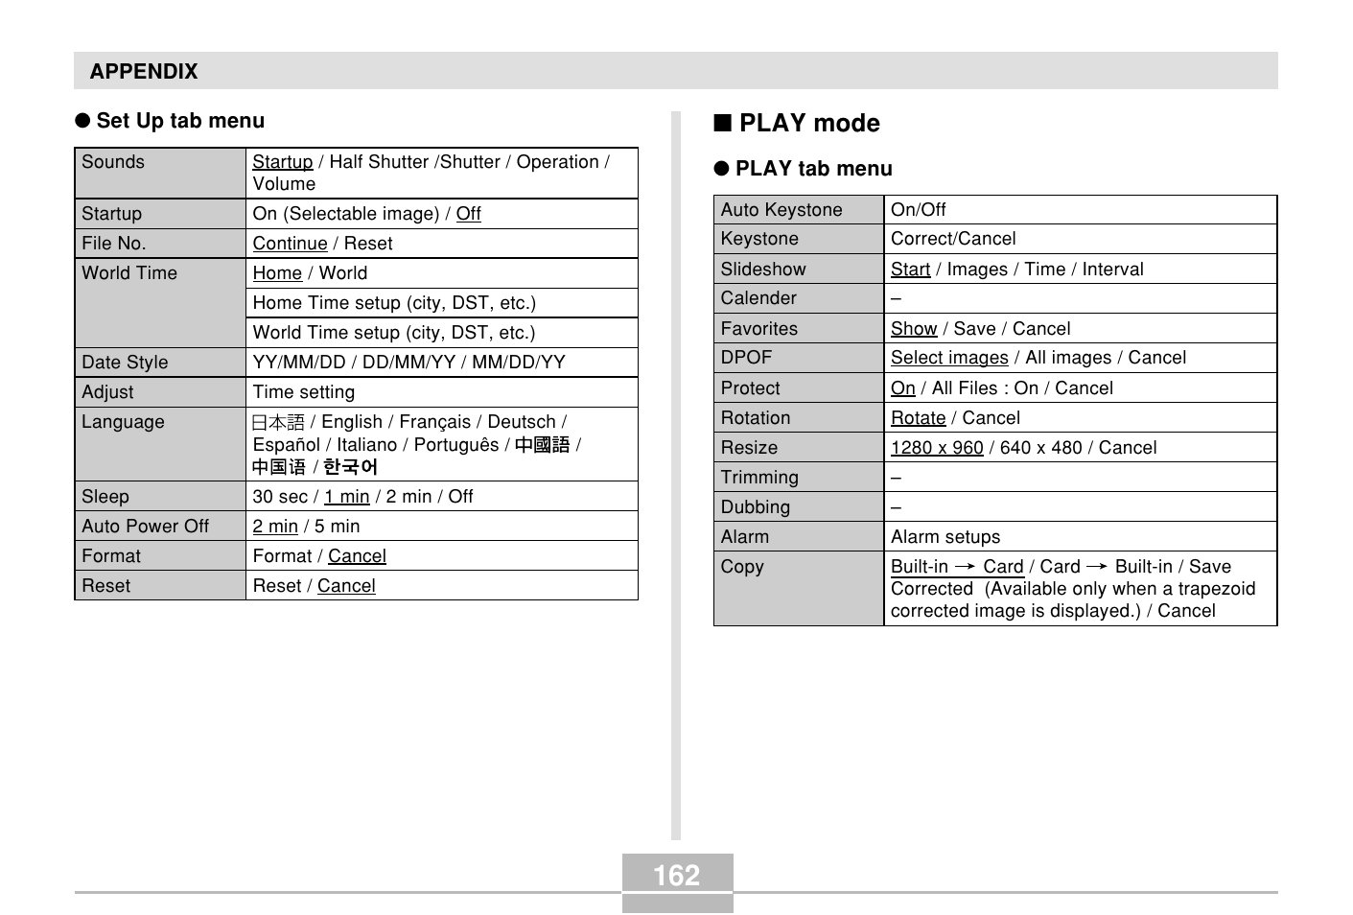
Task: Click underlined Rotate in Rotation row
Action: [x=919, y=418]
